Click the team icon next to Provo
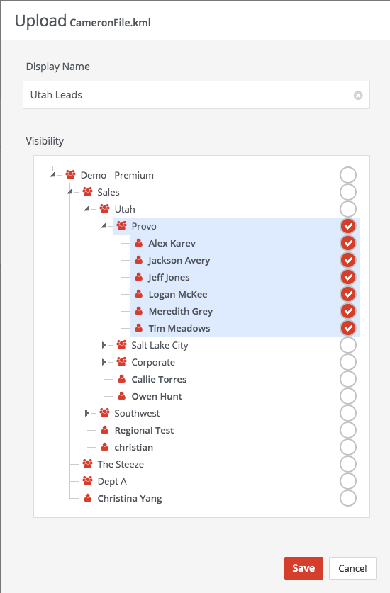The height and width of the screenshot is (593, 390). coord(121,226)
